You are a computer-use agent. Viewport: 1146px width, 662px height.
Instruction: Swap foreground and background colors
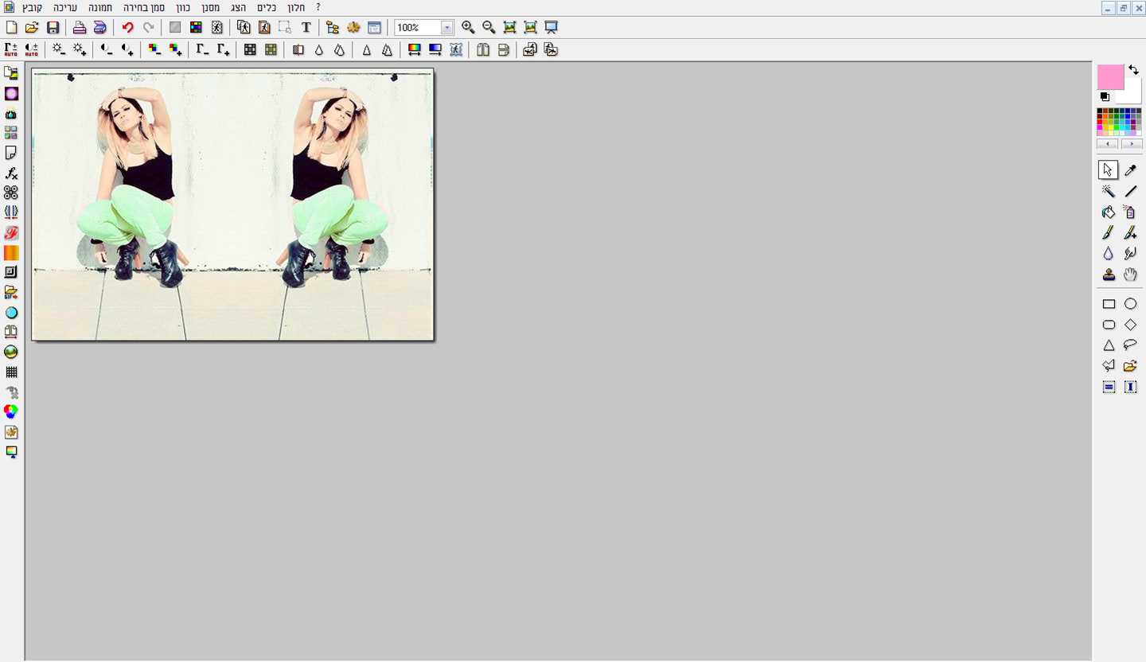(x=1133, y=70)
